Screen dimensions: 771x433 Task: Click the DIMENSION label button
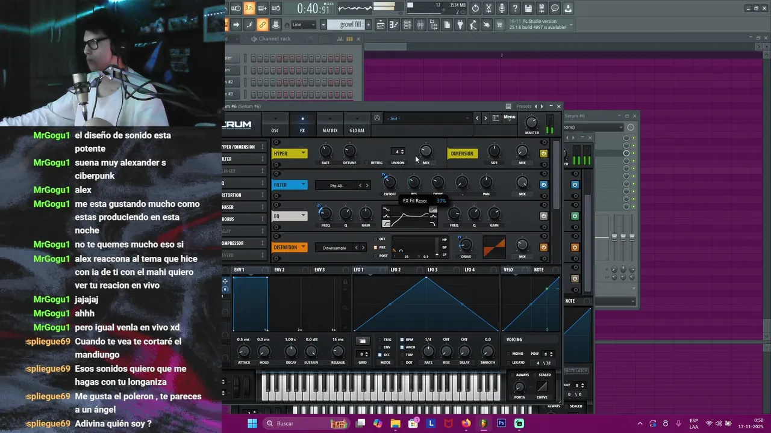click(x=463, y=153)
